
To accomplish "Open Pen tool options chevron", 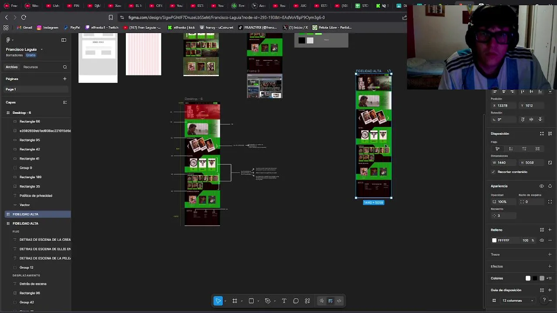I will tap(275, 301).
